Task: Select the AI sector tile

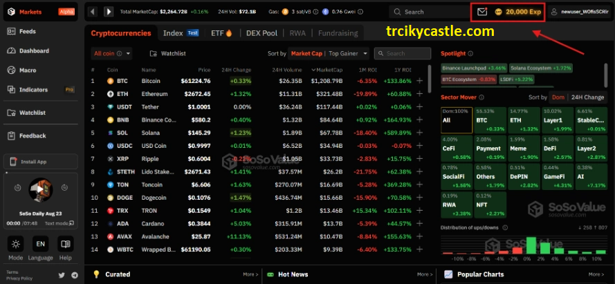Action: tap(591, 176)
